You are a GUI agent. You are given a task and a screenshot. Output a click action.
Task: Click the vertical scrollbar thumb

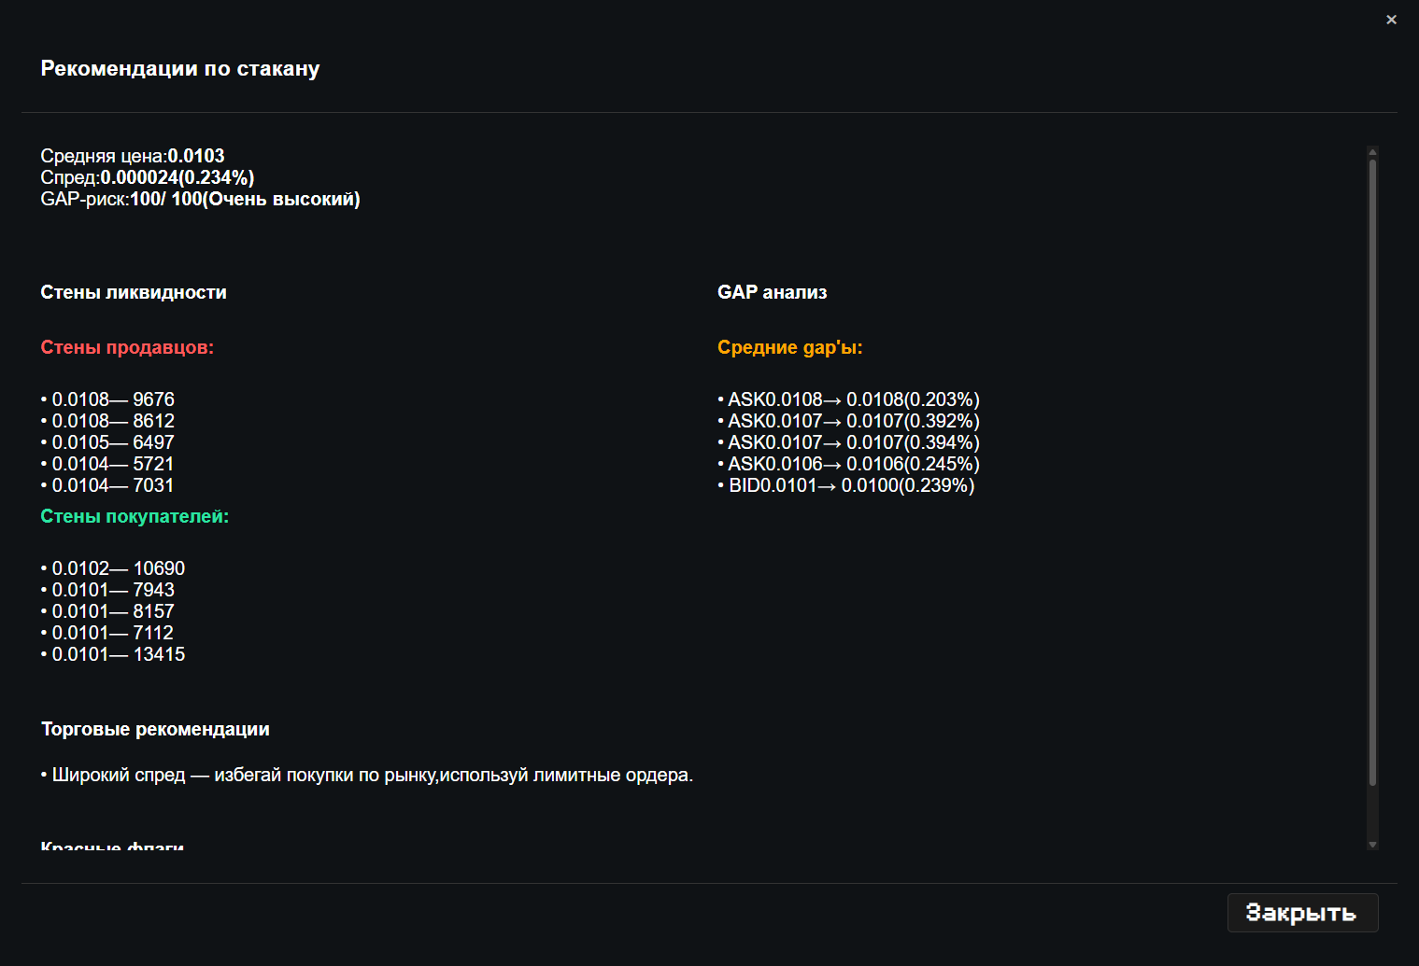click(1372, 472)
